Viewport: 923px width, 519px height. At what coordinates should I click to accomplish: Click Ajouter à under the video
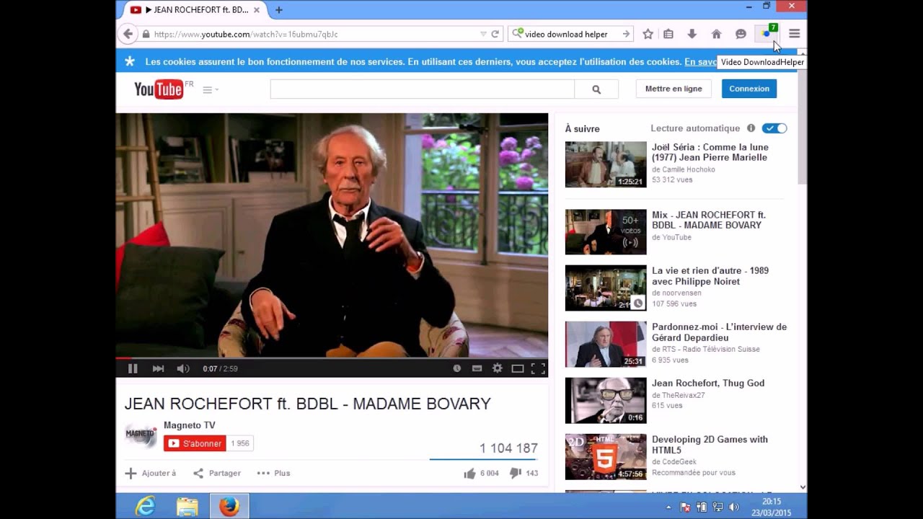[x=151, y=473]
